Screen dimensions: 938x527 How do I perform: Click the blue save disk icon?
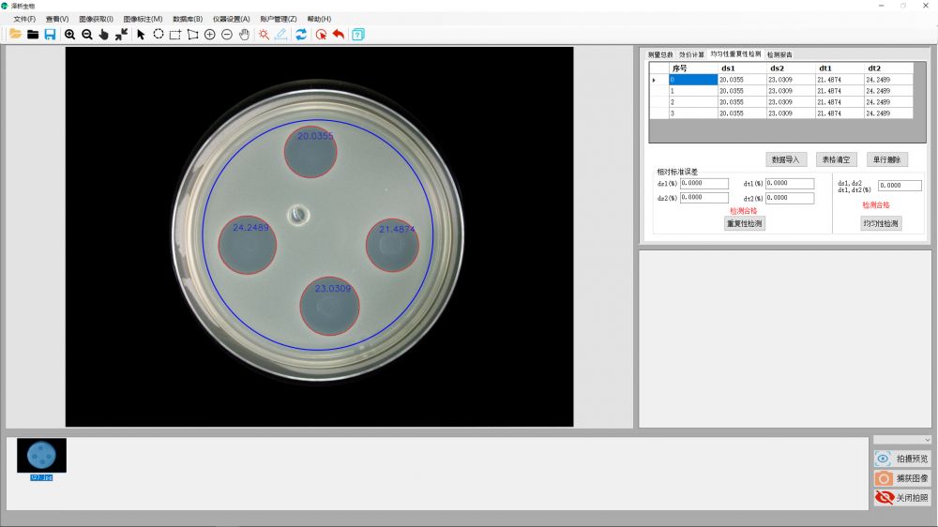(50, 34)
